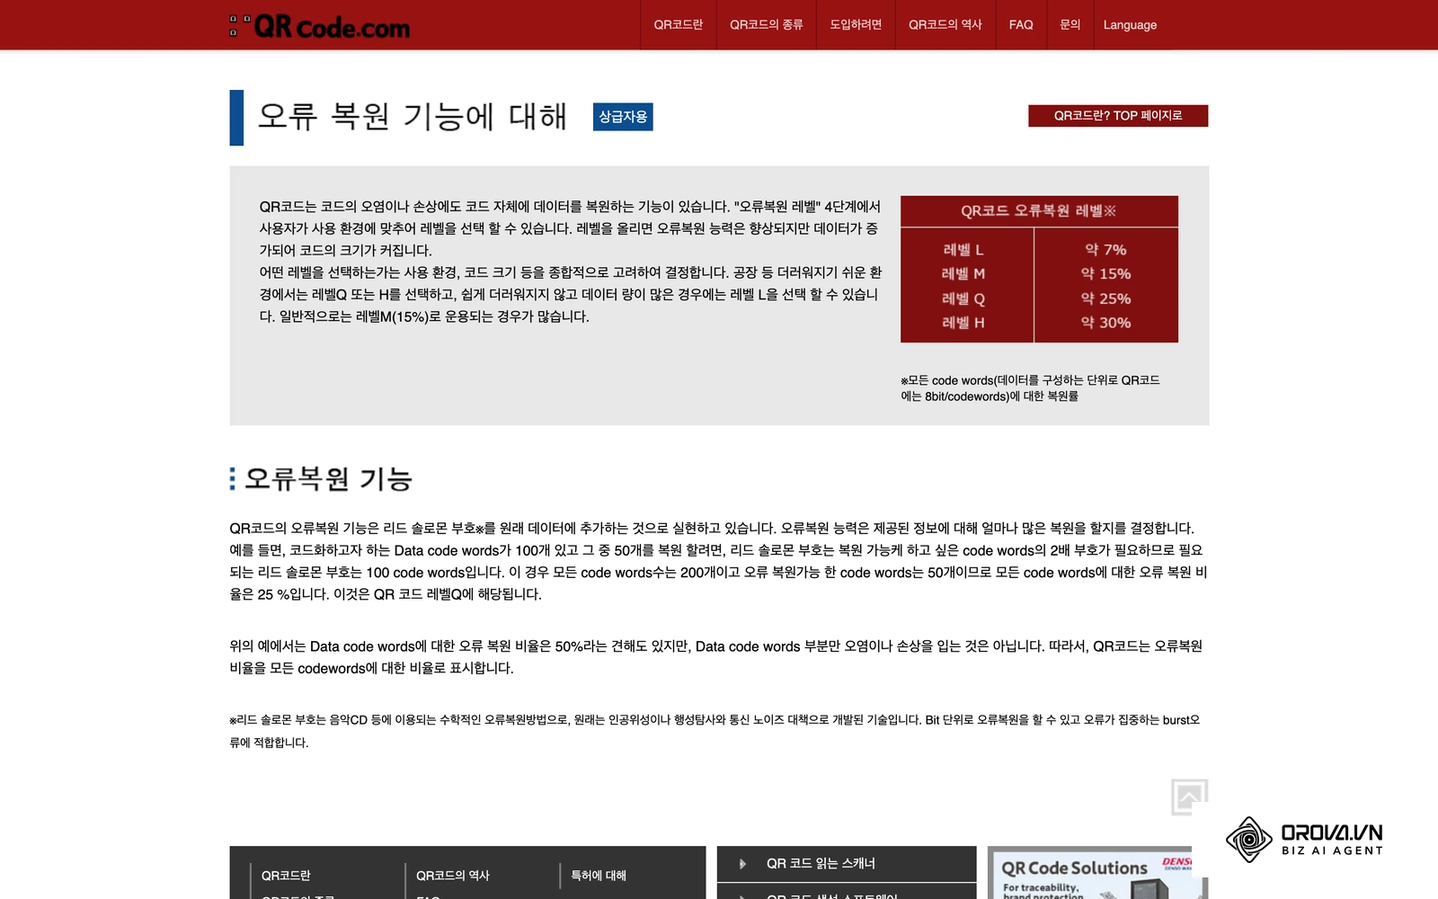This screenshot has width=1438, height=899.
Task: Click the QR Code.com logo
Action: 320,26
